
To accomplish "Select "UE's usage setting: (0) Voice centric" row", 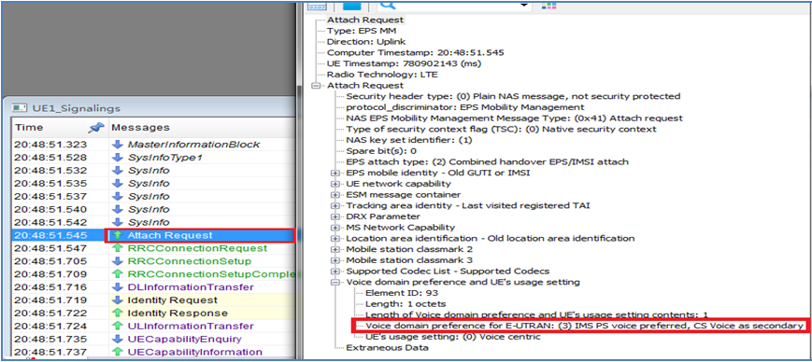I will [452, 337].
